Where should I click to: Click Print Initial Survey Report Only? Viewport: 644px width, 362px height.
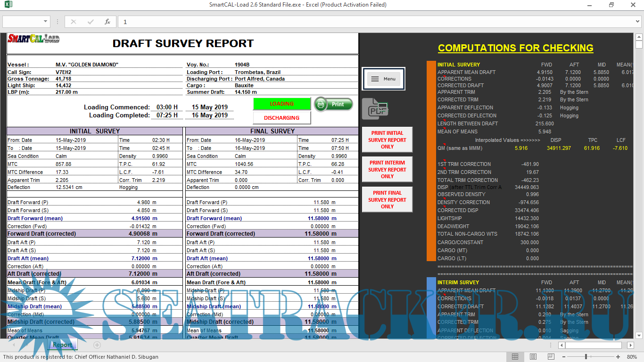[x=387, y=140]
